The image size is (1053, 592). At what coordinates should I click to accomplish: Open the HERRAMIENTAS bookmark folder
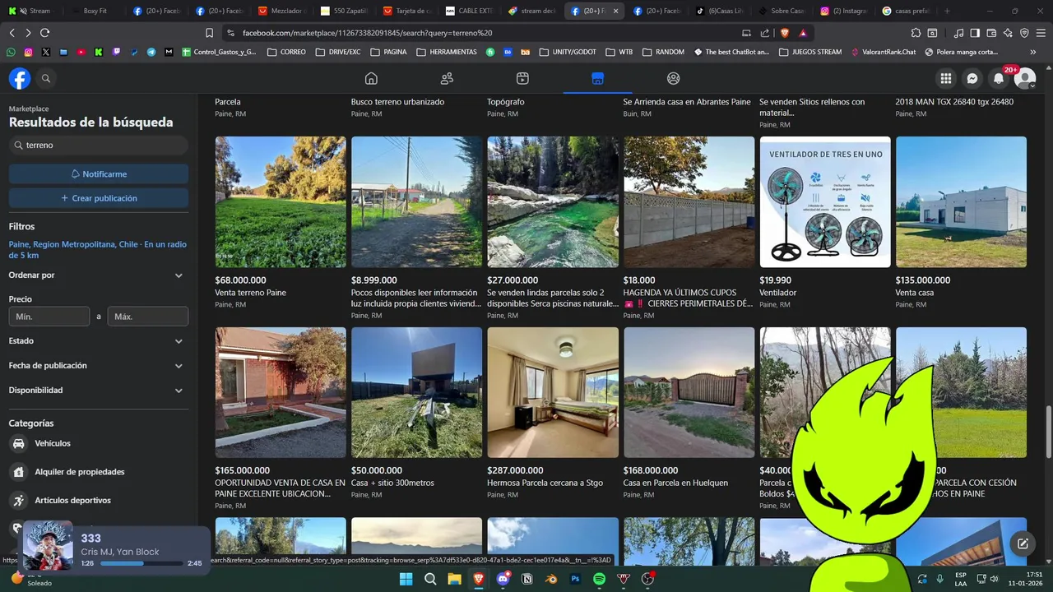[x=447, y=52]
